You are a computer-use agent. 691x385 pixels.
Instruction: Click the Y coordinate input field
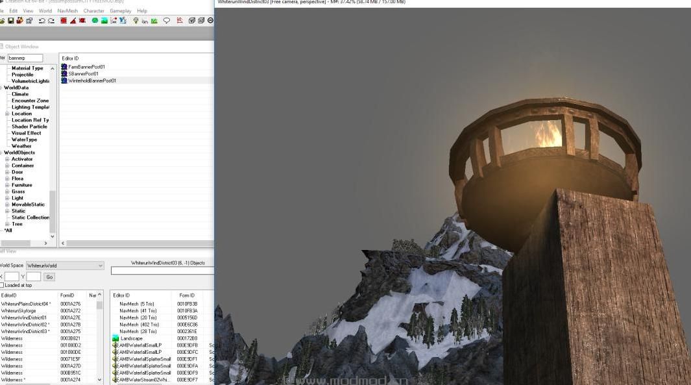(x=34, y=277)
